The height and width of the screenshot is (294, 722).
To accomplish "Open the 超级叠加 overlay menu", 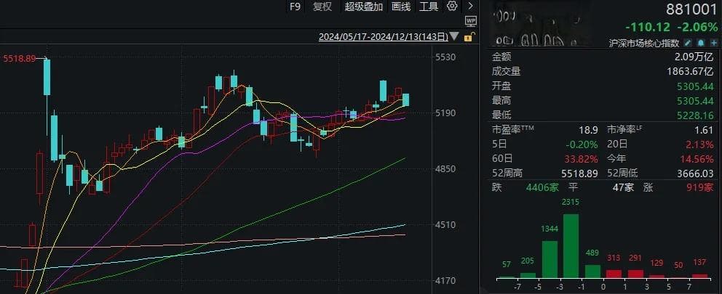I will click(x=364, y=7).
